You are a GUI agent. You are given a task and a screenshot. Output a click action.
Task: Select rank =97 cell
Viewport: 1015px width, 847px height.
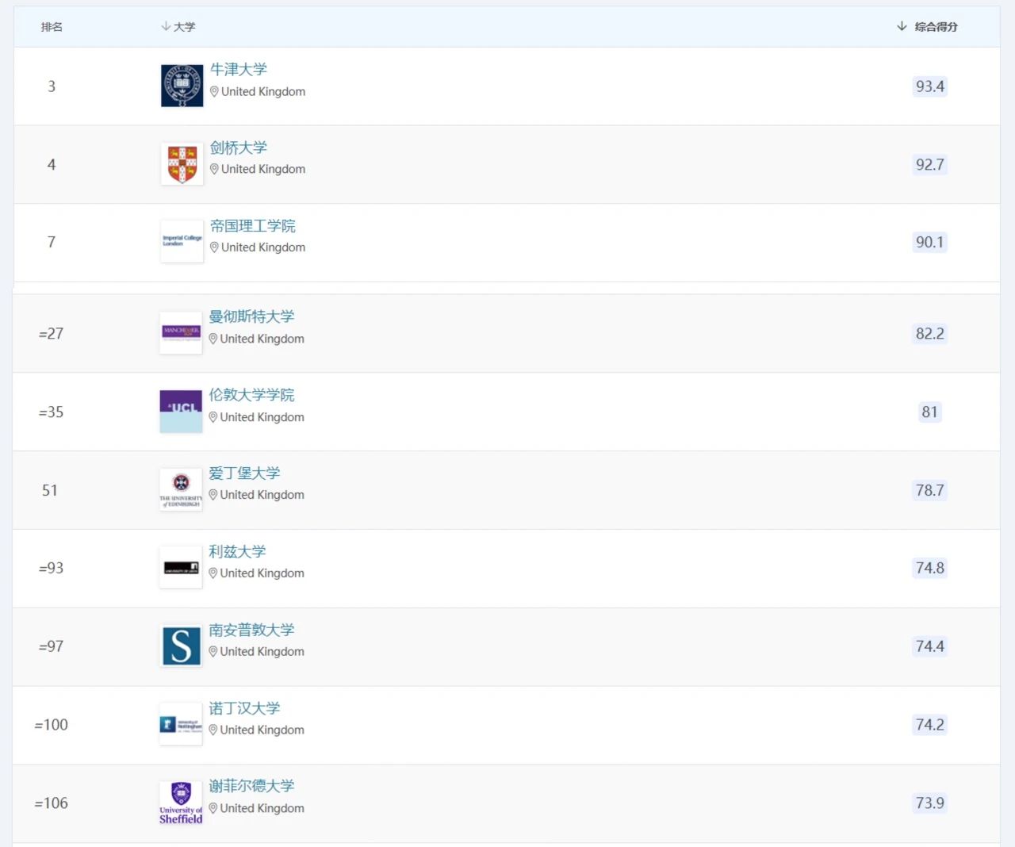coord(51,647)
